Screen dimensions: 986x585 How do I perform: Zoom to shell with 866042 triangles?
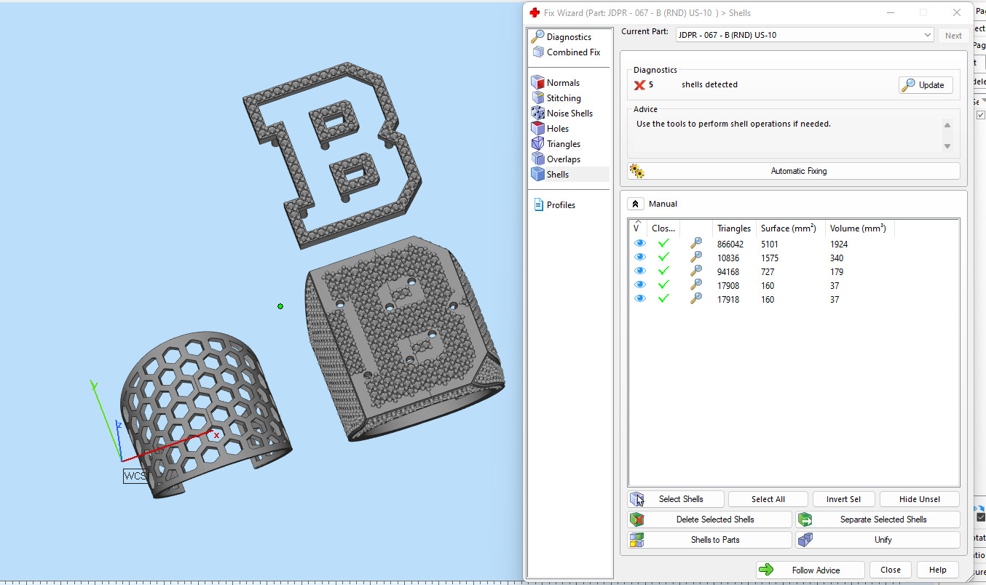coord(696,244)
